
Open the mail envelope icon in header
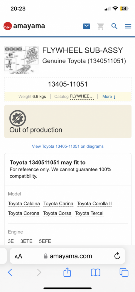pos(86,26)
